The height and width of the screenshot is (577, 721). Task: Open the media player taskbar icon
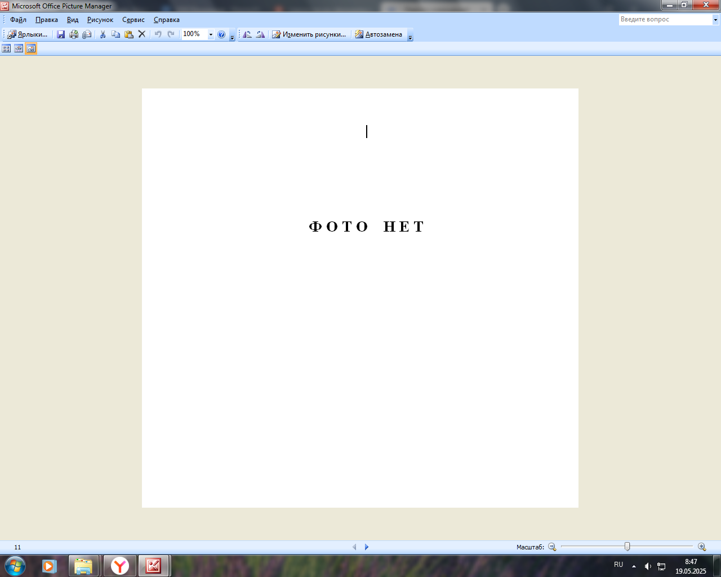(50, 566)
